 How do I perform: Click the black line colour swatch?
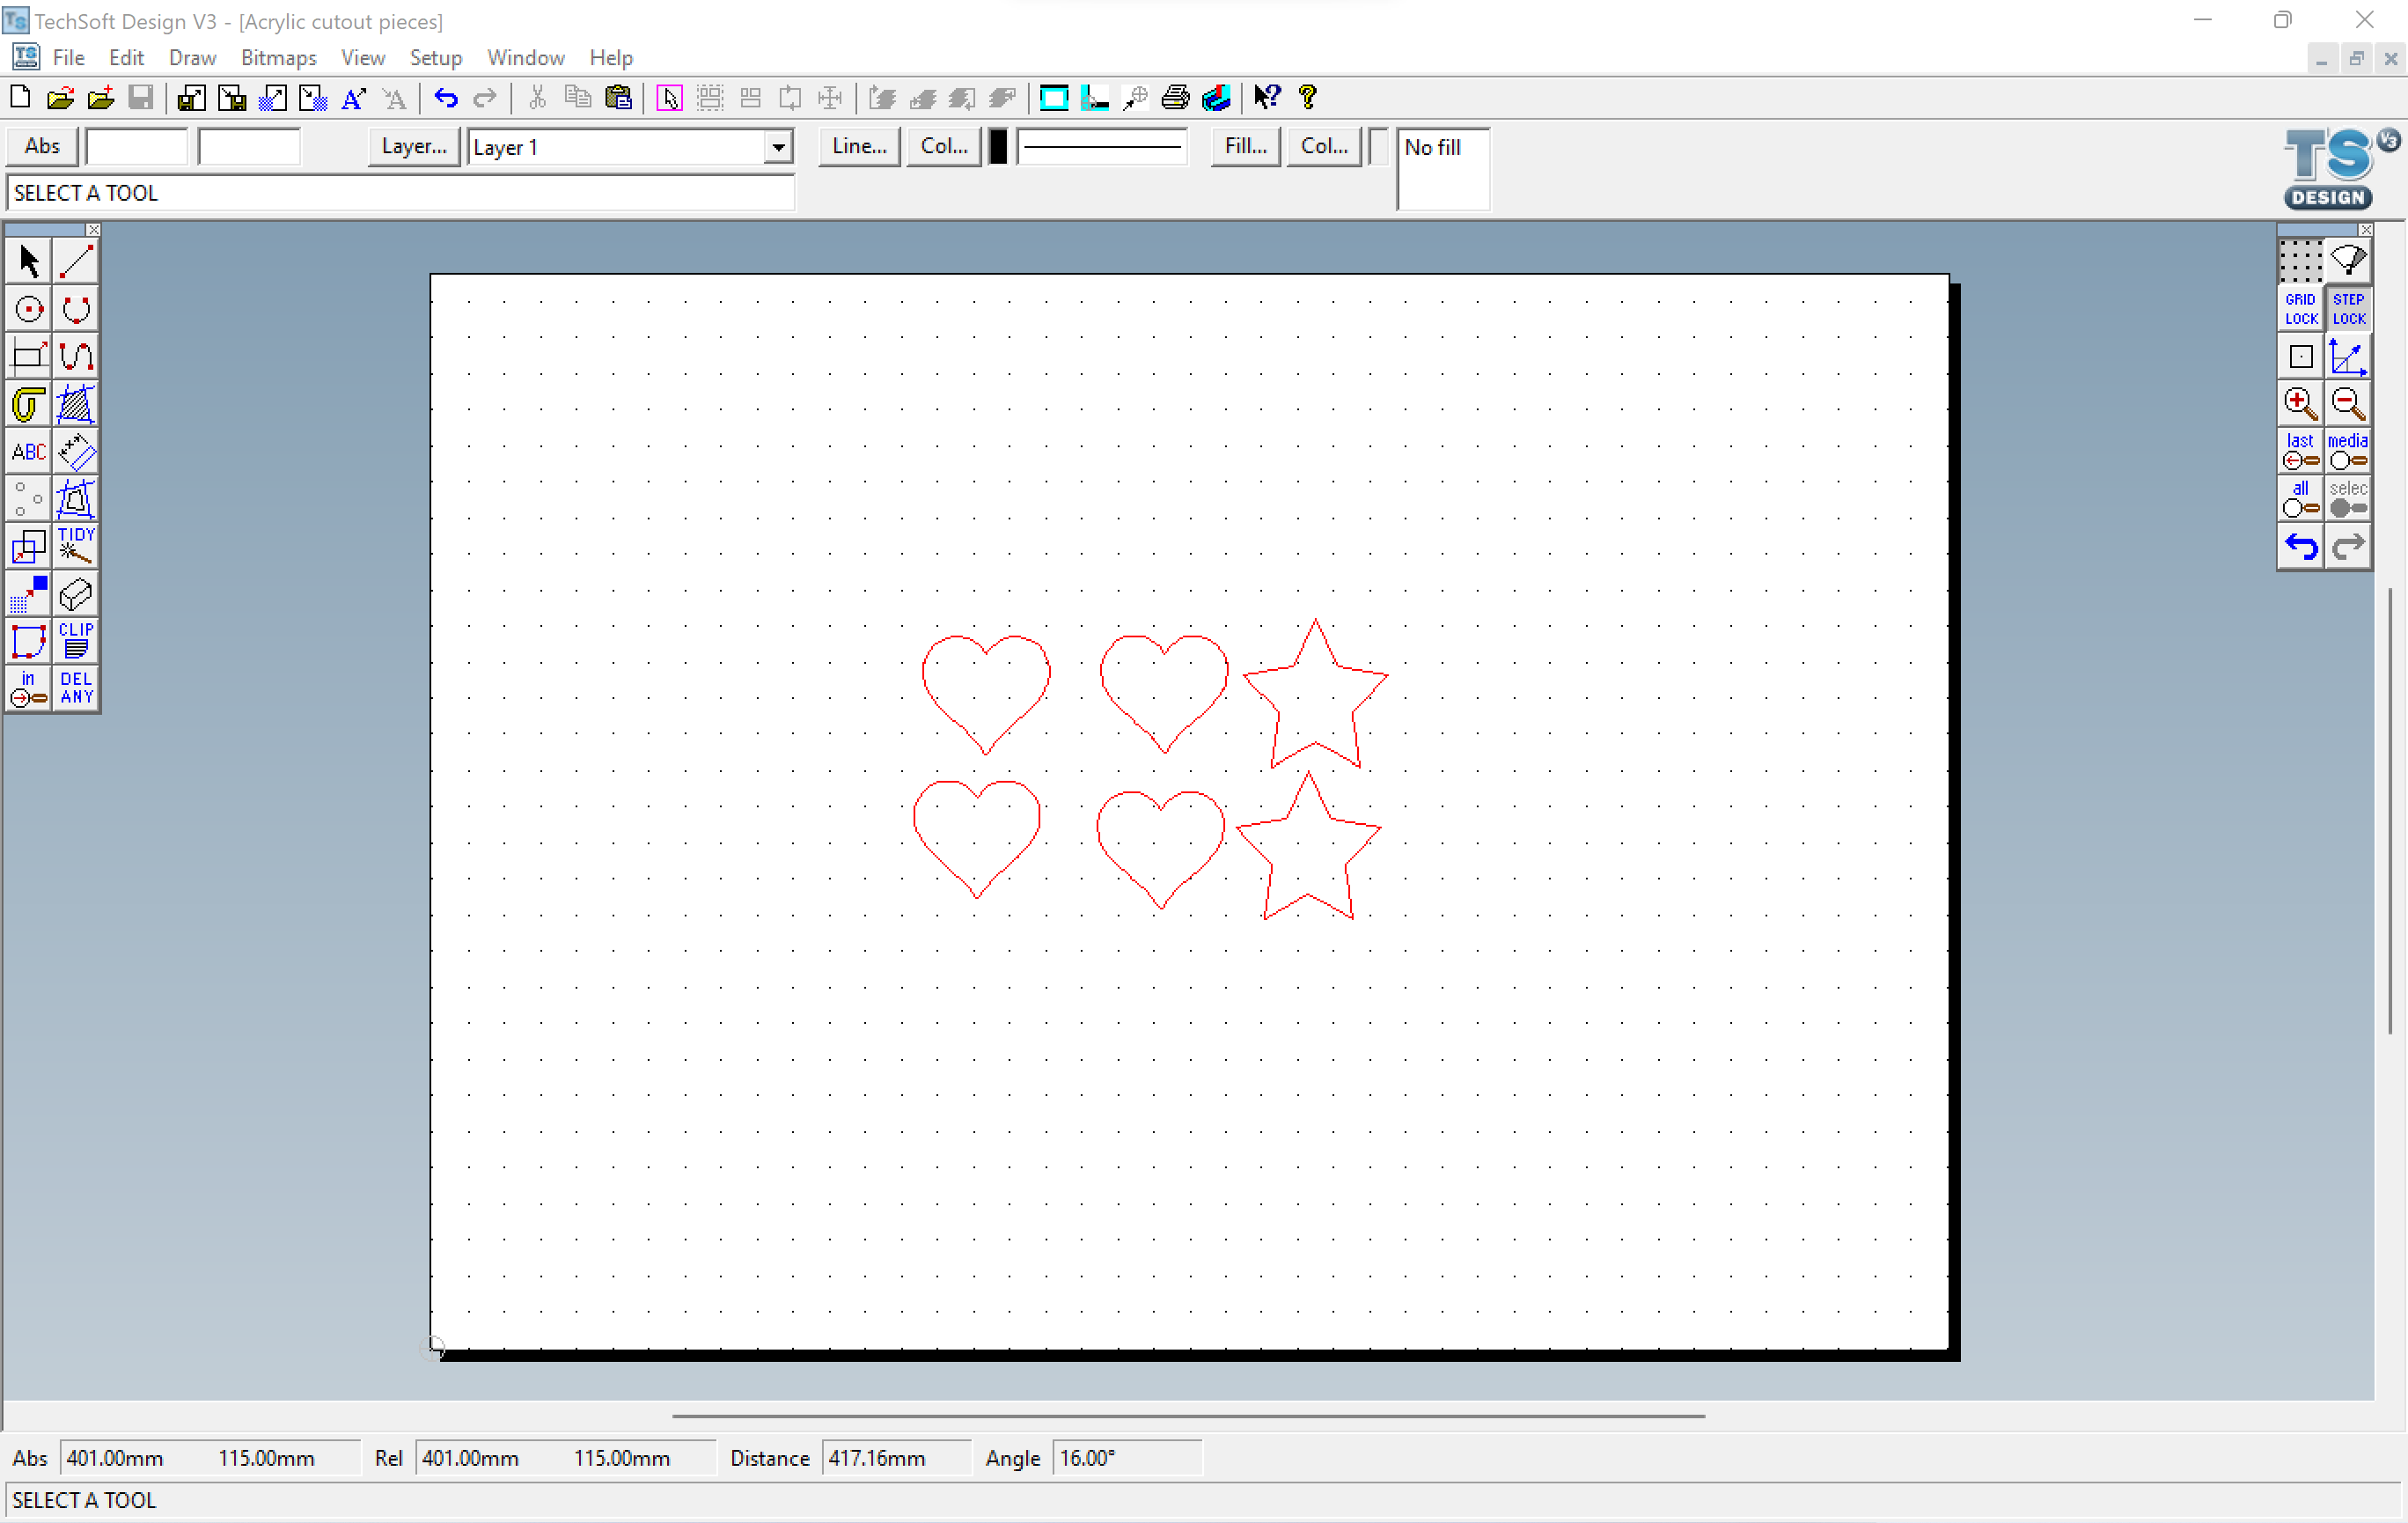(997, 147)
